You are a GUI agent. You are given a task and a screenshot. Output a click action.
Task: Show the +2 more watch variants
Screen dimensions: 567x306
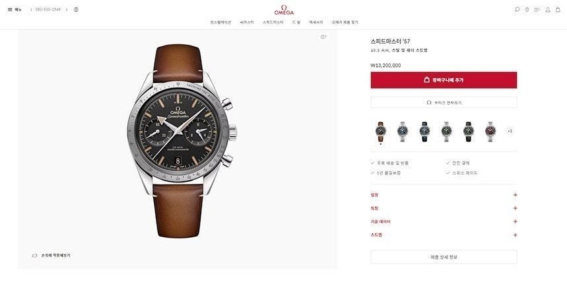[510, 131]
